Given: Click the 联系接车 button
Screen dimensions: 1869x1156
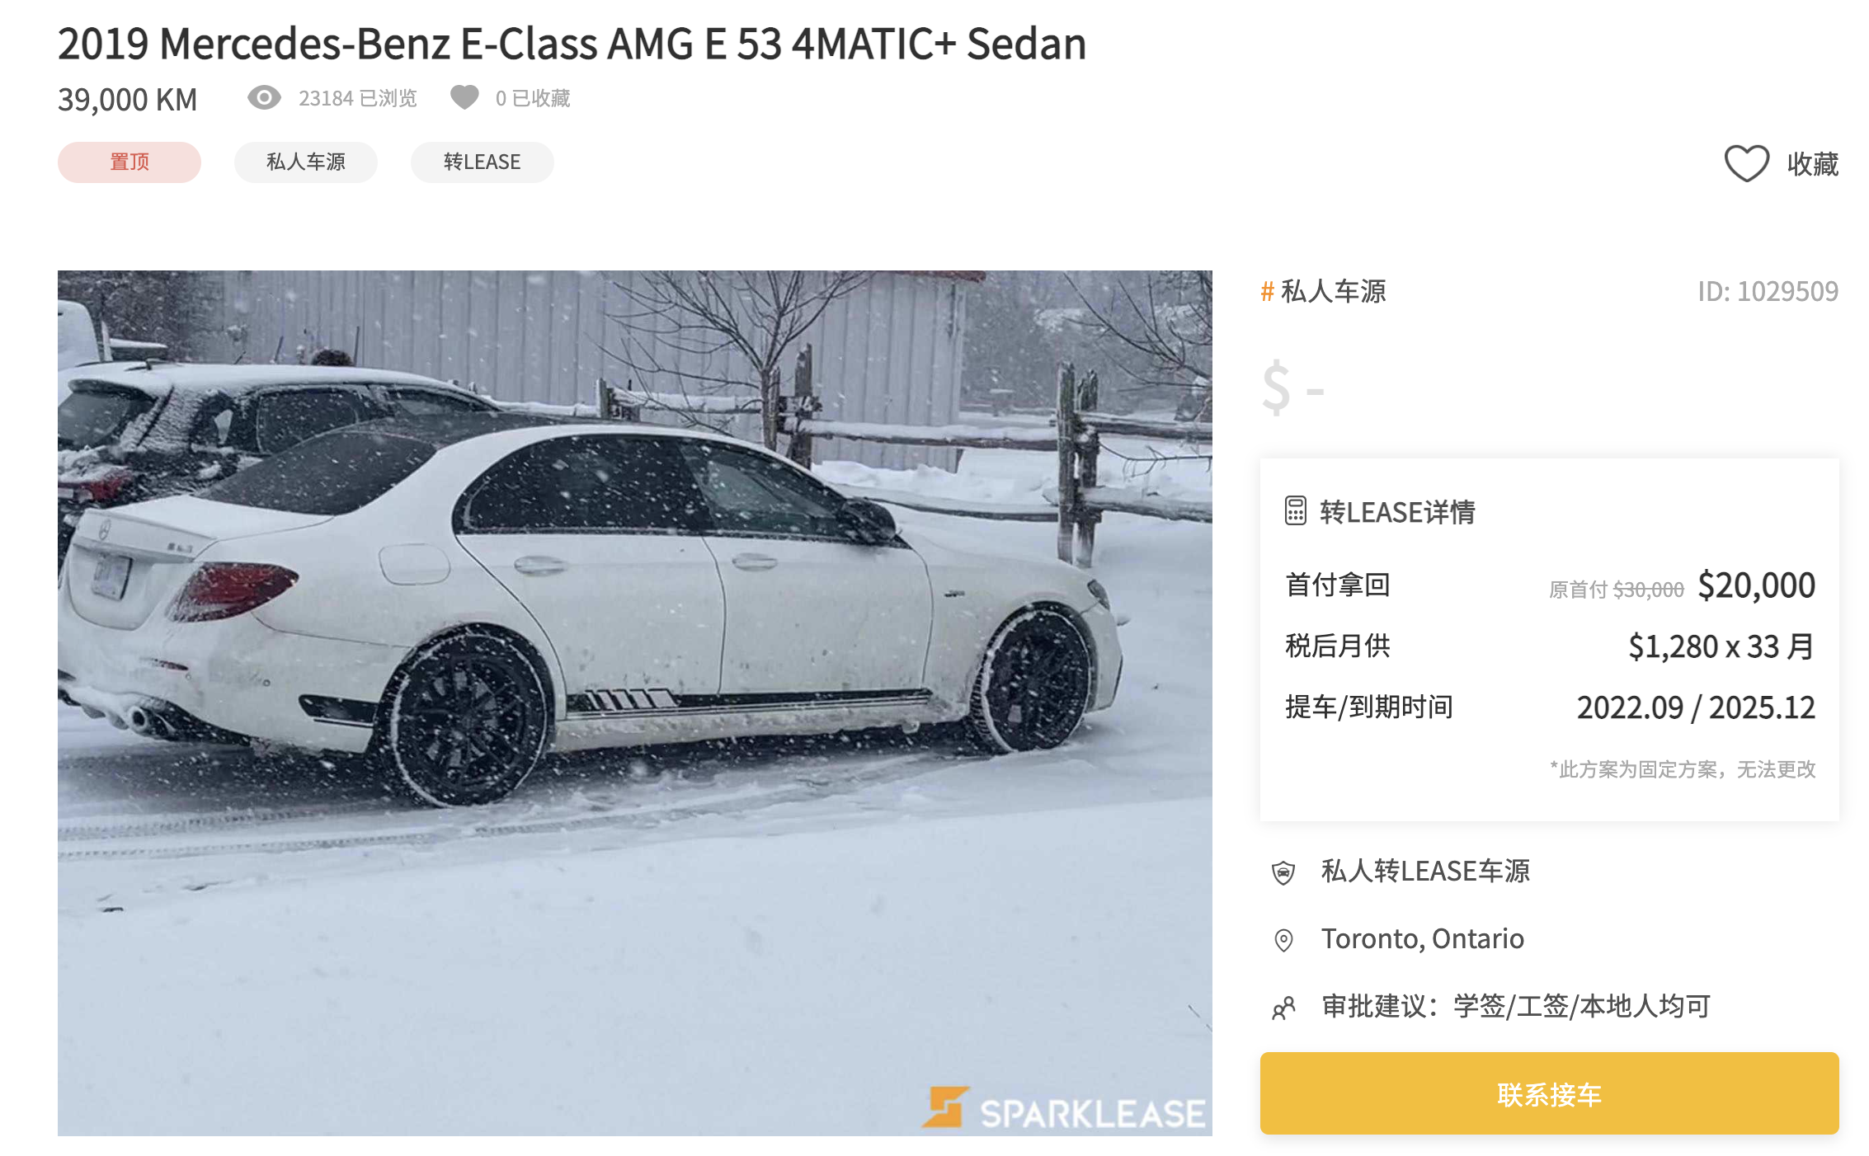Looking at the screenshot, I should 1549,1094.
